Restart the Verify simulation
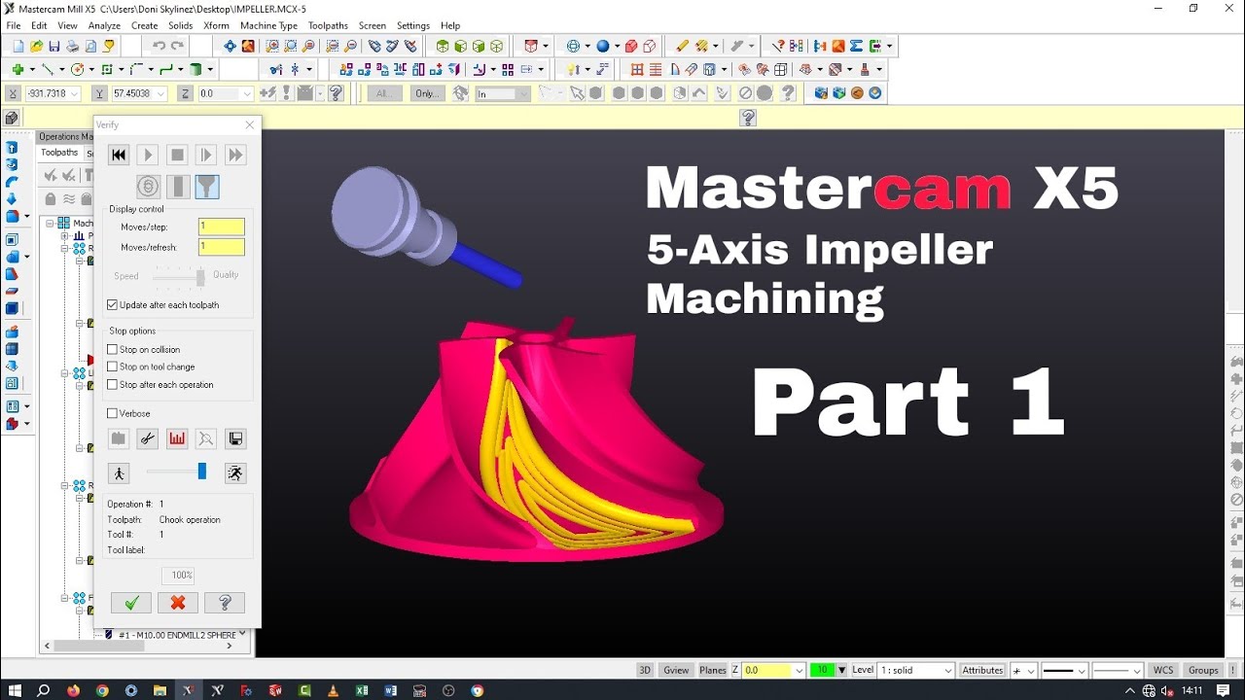Image resolution: width=1245 pixels, height=700 pixels. coord(119,155)
